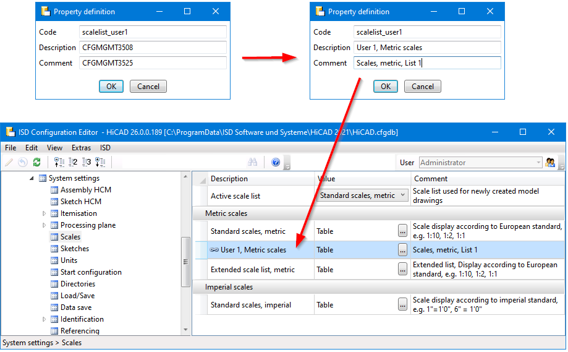Click Cancel in the left Property definition dialog
Image resolution: width=568 pixels, height=352 pixels.
148,86
